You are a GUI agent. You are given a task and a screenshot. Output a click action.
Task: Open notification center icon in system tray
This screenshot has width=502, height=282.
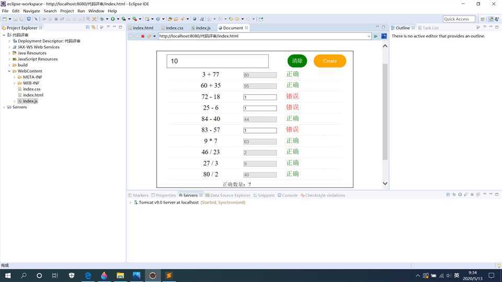492,275
